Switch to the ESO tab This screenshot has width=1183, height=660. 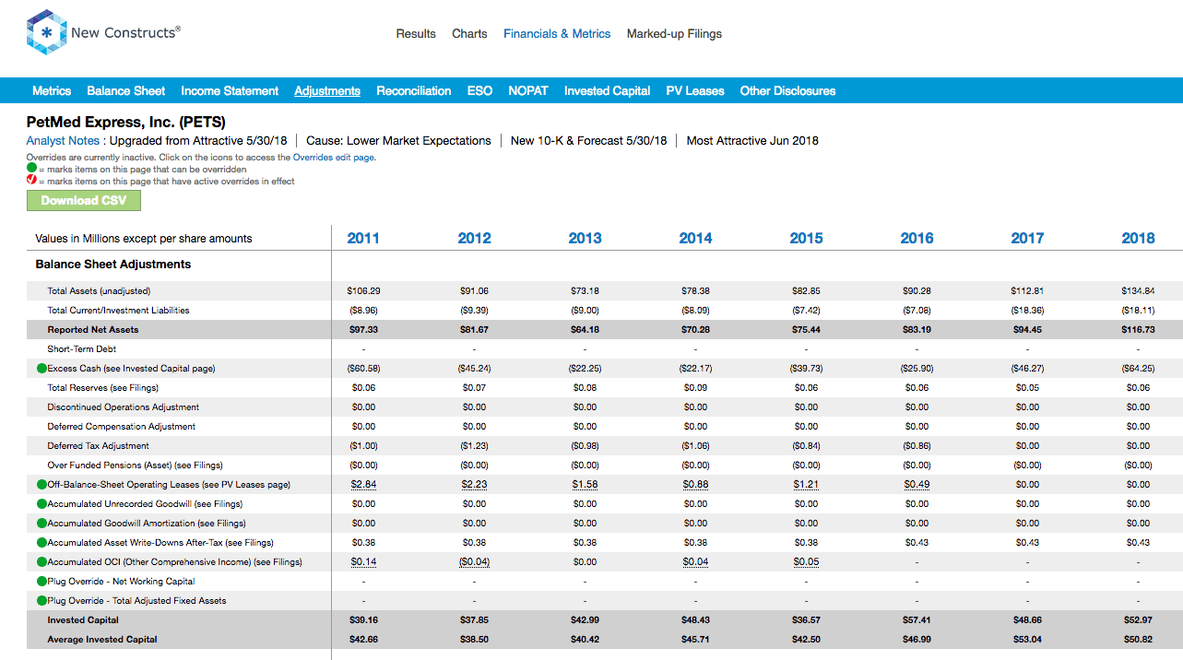(479, 90)
